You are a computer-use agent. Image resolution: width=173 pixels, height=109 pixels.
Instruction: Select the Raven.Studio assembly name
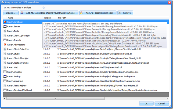coord(13,54)
